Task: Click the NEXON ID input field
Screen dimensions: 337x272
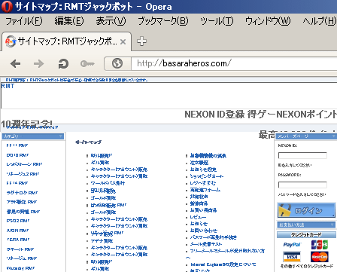Action: (302, 155)
